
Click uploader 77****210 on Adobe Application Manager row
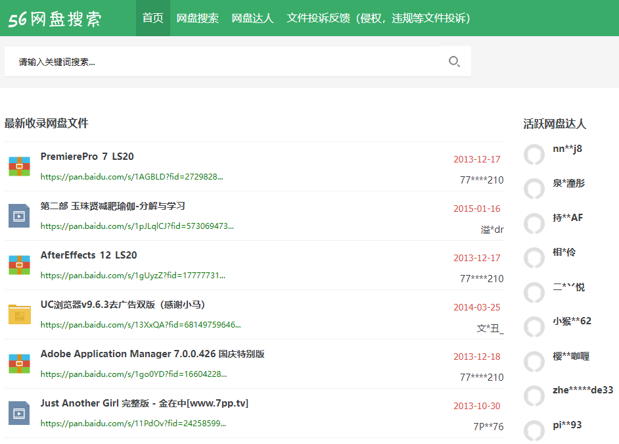[482, 378]
